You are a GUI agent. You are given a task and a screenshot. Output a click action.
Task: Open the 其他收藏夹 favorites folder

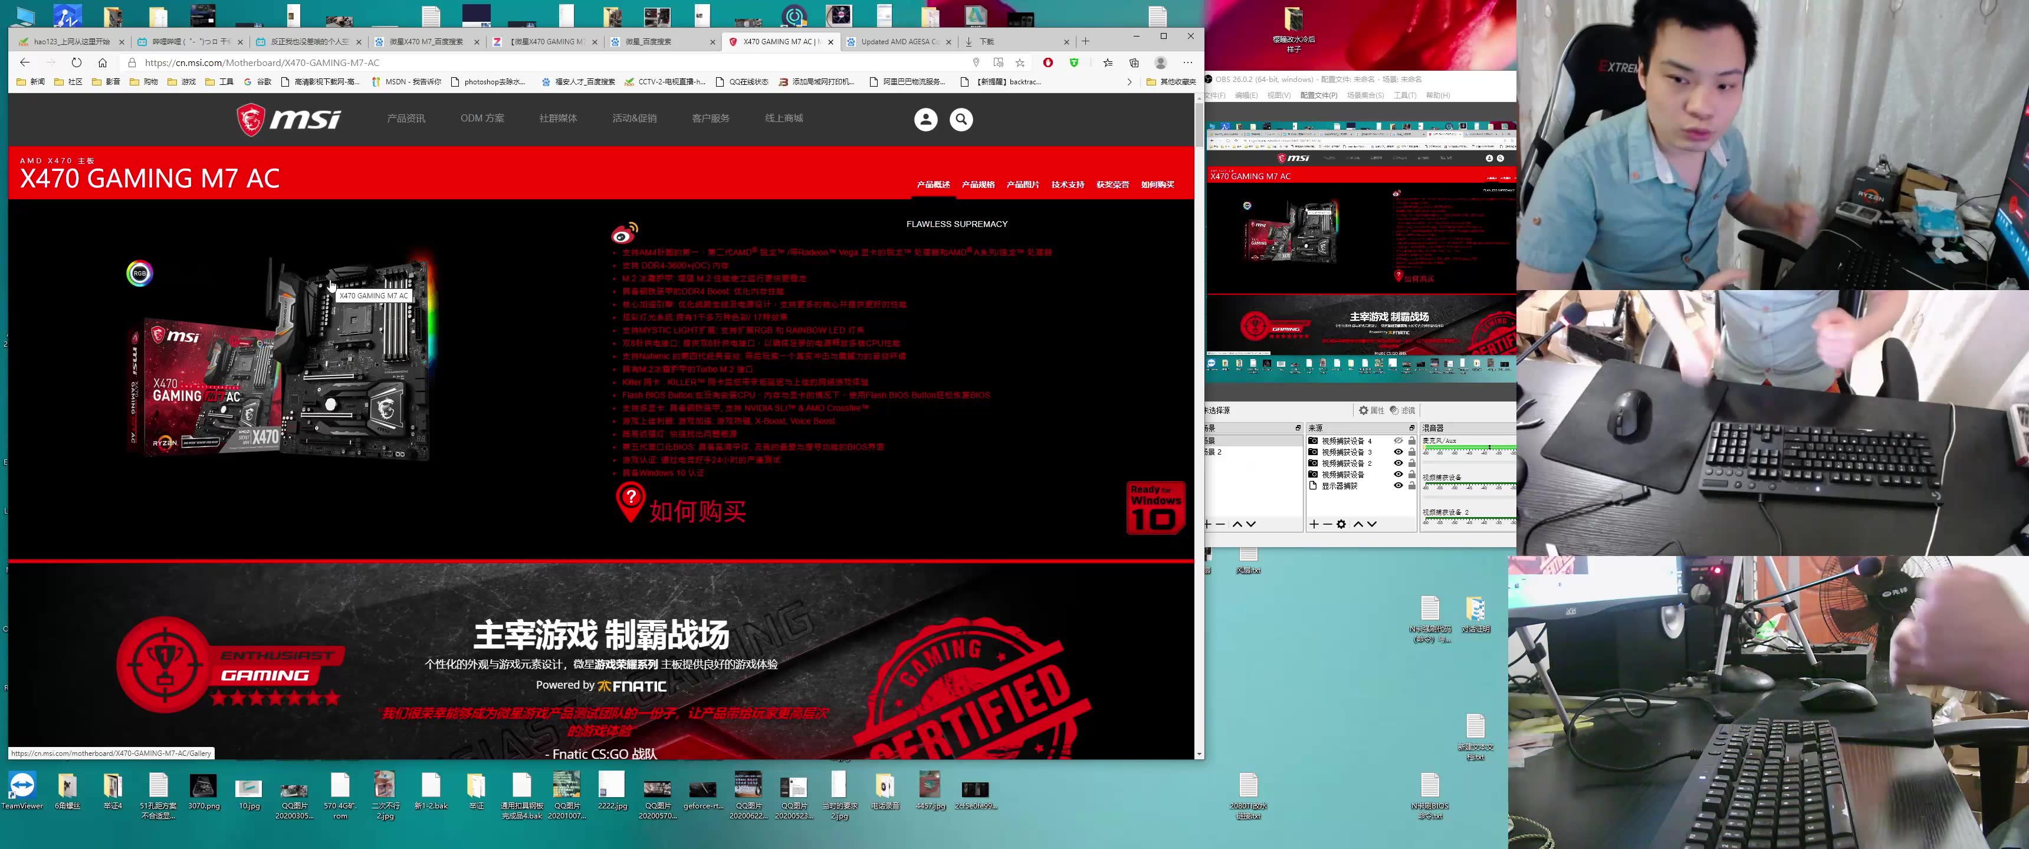(x=1171, y=82)
